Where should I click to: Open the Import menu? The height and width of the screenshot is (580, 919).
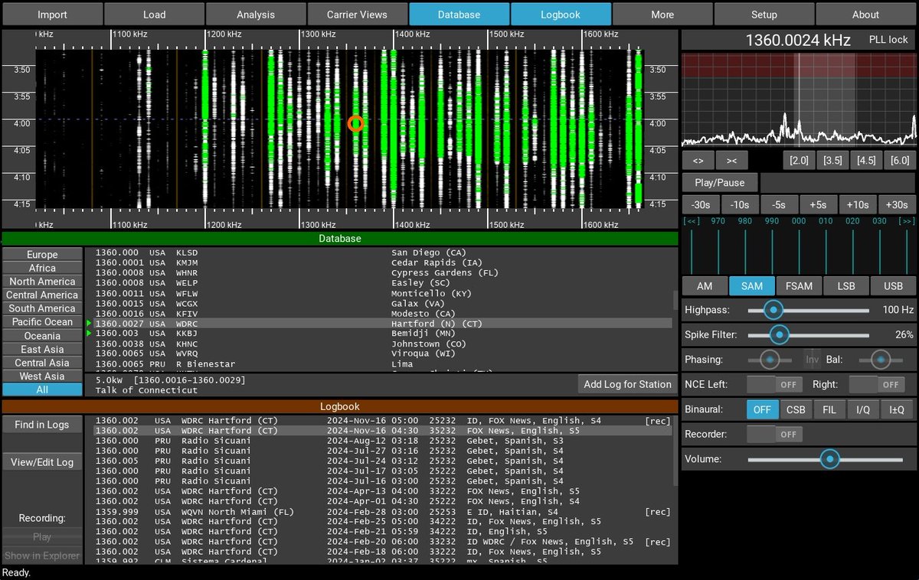coord(52,15)
